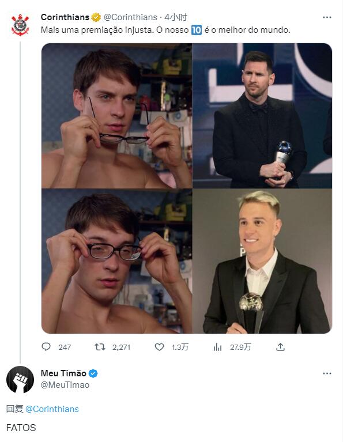
Task: Click the share upload icon
Action: [x=280, y=347]
